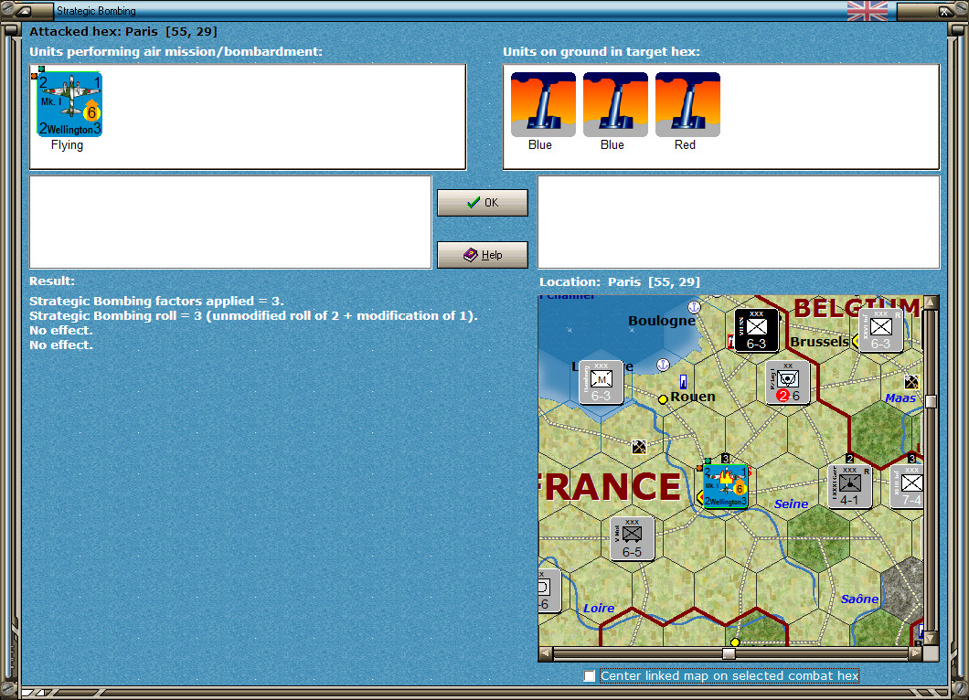969x700 pixels.
Task: Click the left arrow of map horizontal scrollbar
Action: pyautogui.click(x=545, y=653)
